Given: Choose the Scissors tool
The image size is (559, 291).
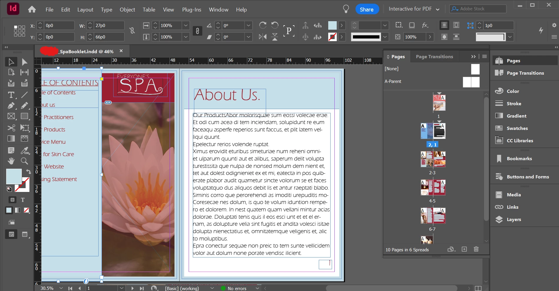Looking at the screenshot, I should click(11, 128).
